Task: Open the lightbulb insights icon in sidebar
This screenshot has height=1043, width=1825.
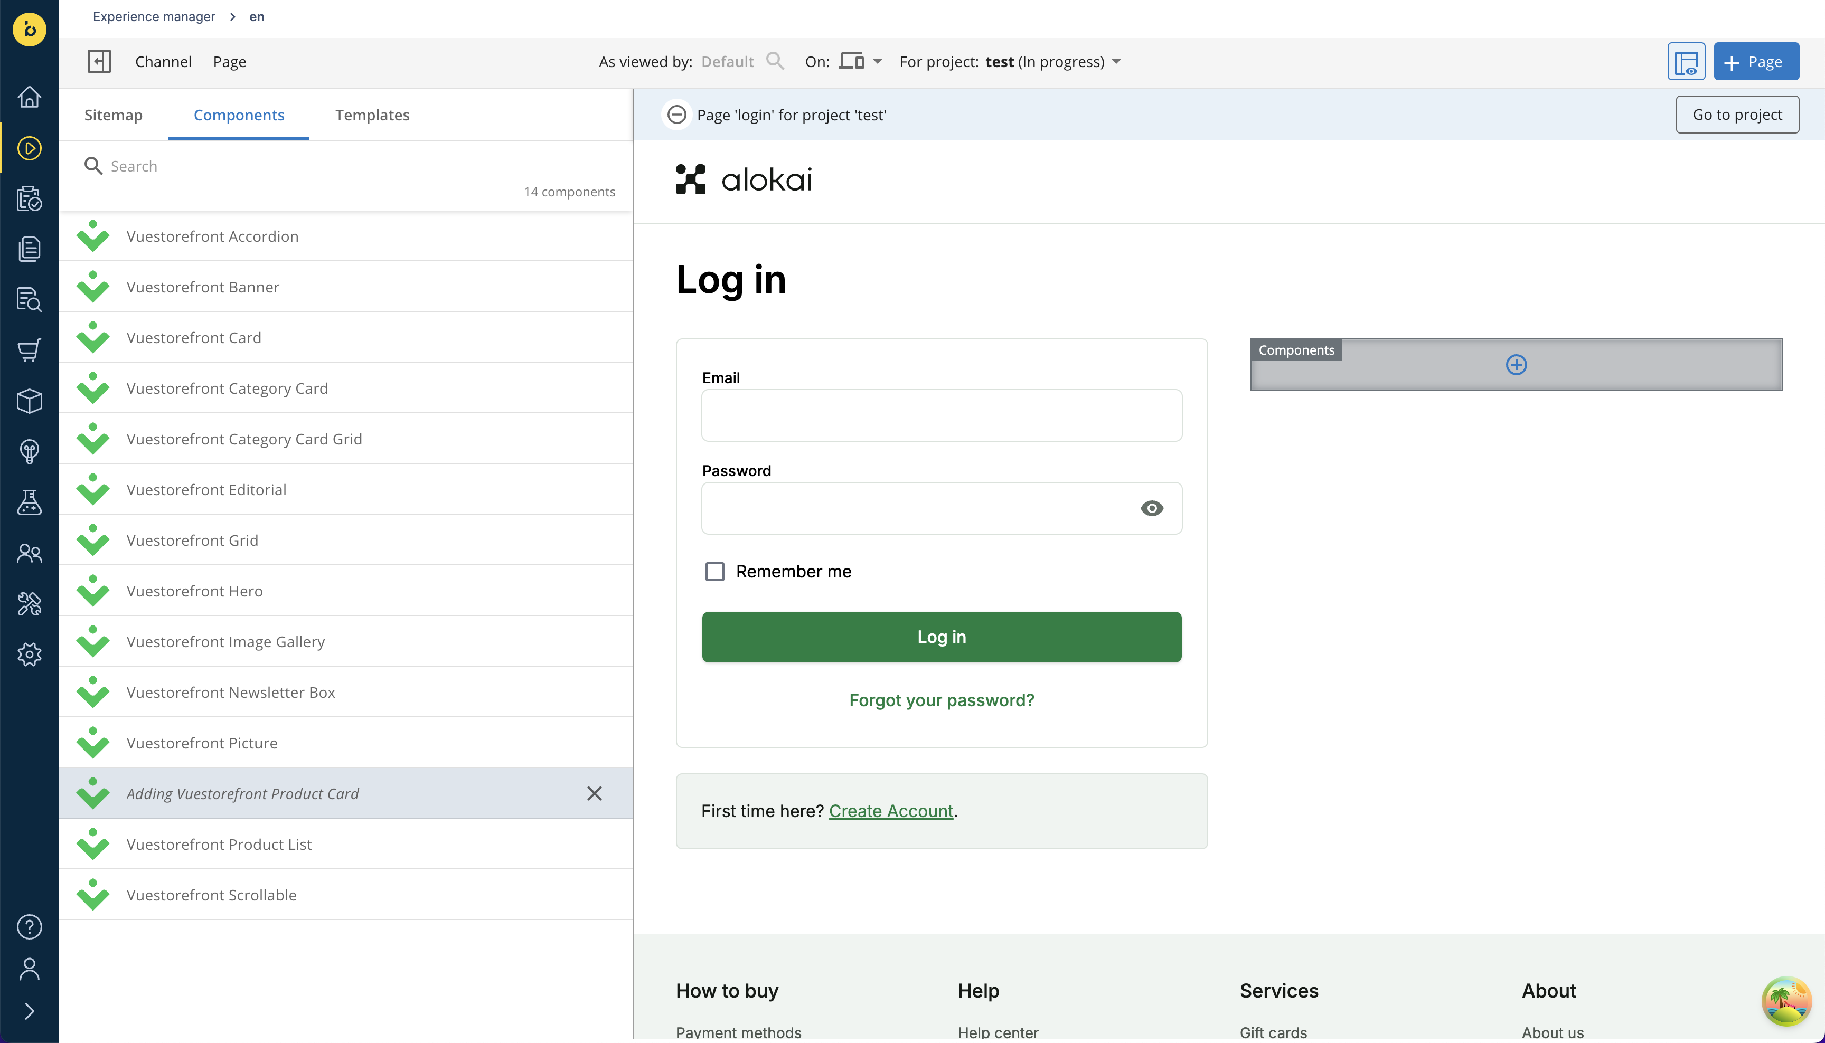Action: (30, 452)
